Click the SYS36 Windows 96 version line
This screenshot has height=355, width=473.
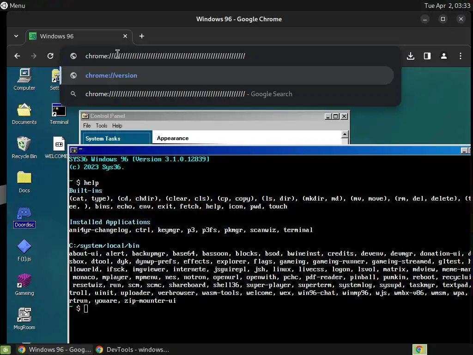point(139,159)
